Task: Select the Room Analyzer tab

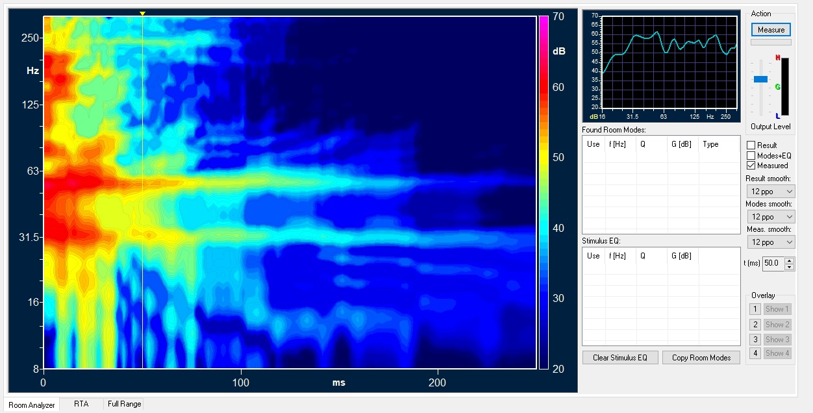Action: point(32,405)
